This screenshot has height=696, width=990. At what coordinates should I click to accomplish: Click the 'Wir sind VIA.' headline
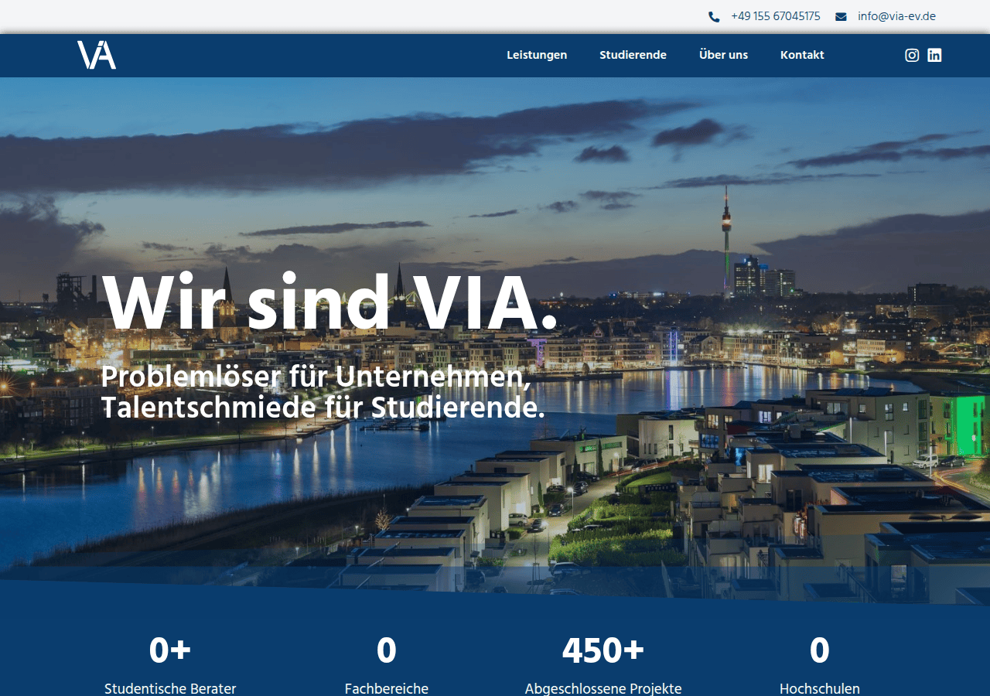(329, 303)
